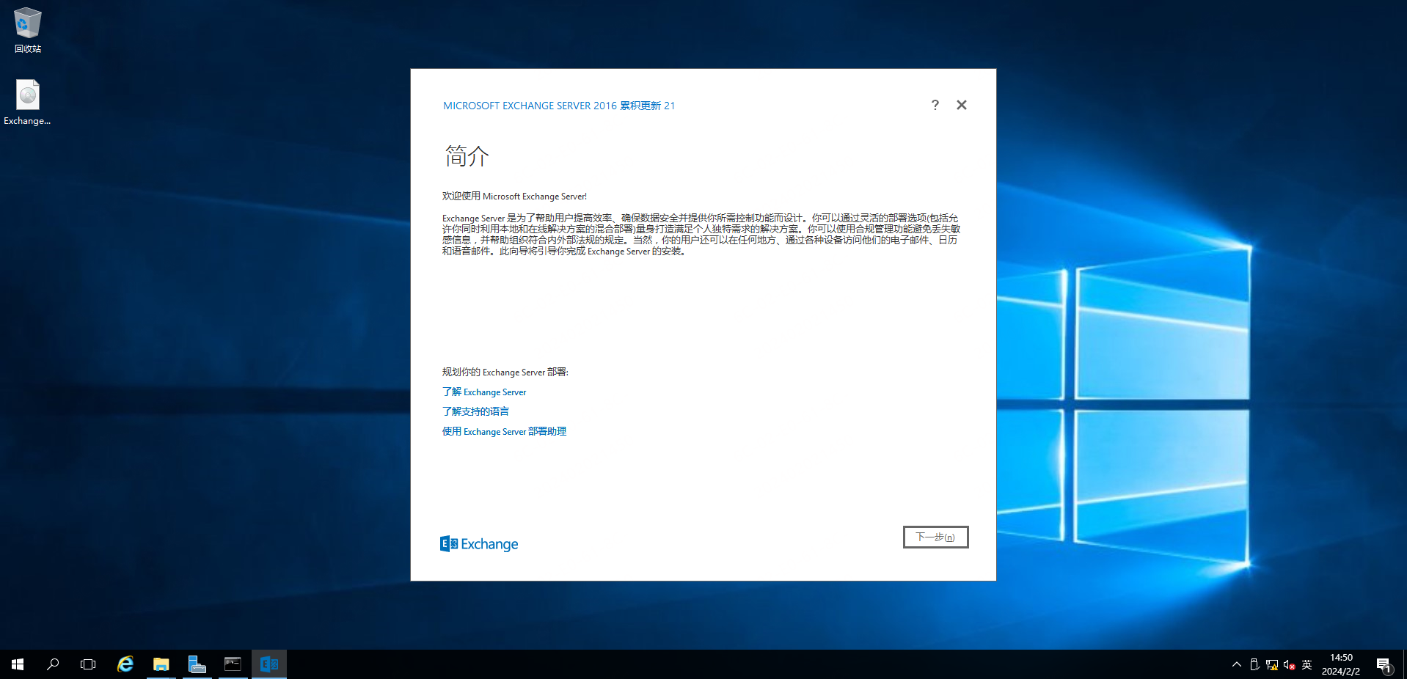
Task: Open File Explorer from the taskbar
Action: pos(161,664)
